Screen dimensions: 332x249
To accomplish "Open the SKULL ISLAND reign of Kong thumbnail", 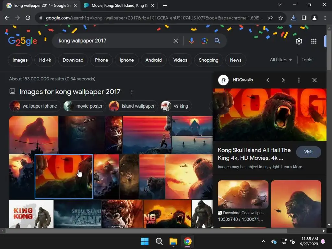I will coord(77,214).
